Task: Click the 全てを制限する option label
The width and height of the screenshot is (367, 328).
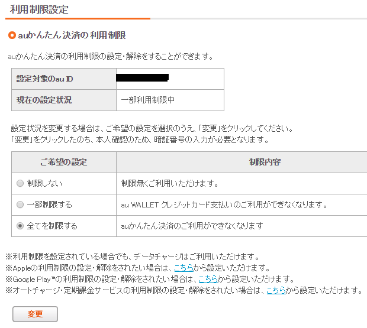Action: [52, 226]
